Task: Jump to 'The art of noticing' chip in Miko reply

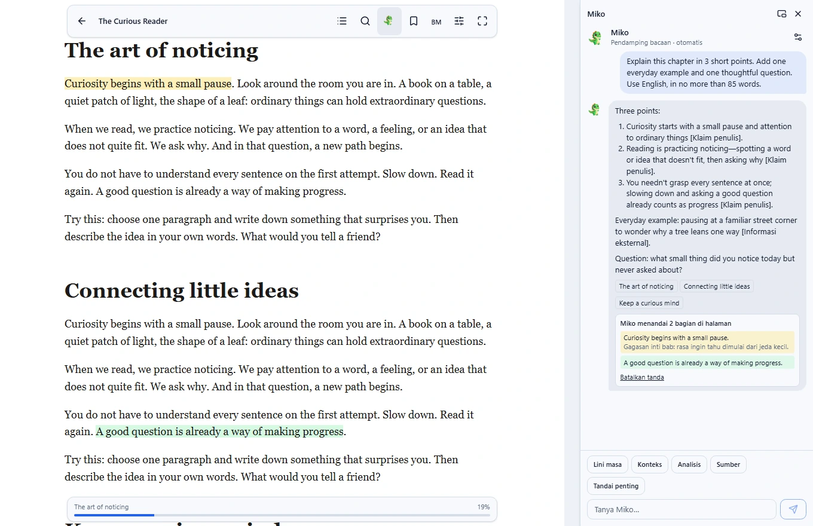Action: tap(646, 286)
